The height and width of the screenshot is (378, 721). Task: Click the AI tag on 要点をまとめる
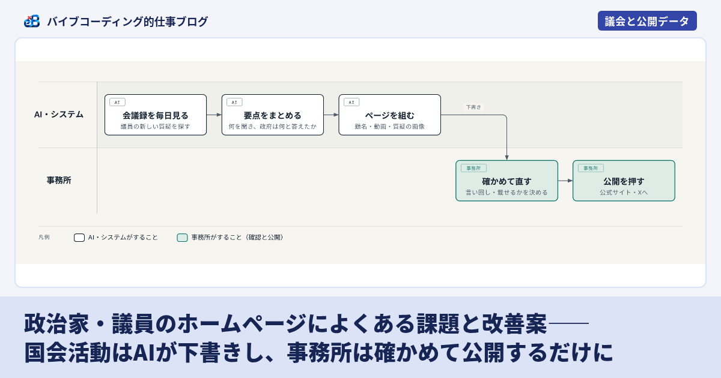point(234,102)
